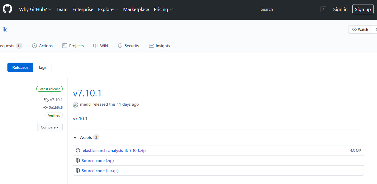
Task: Click the eye icon in Watch
Action: pyautogui.click(x=354, y=29)
